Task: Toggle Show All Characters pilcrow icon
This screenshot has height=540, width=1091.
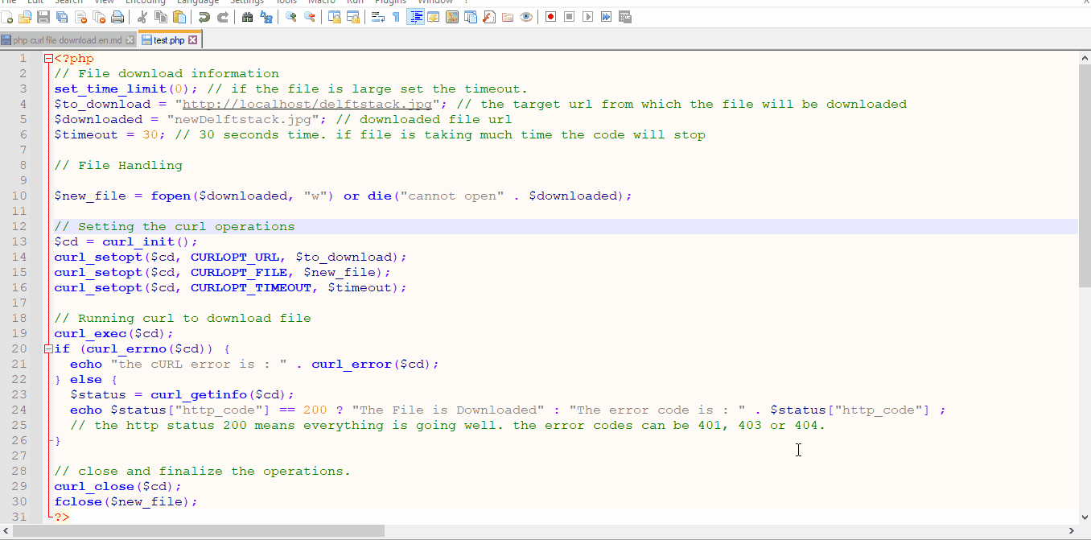Action: 396,17
